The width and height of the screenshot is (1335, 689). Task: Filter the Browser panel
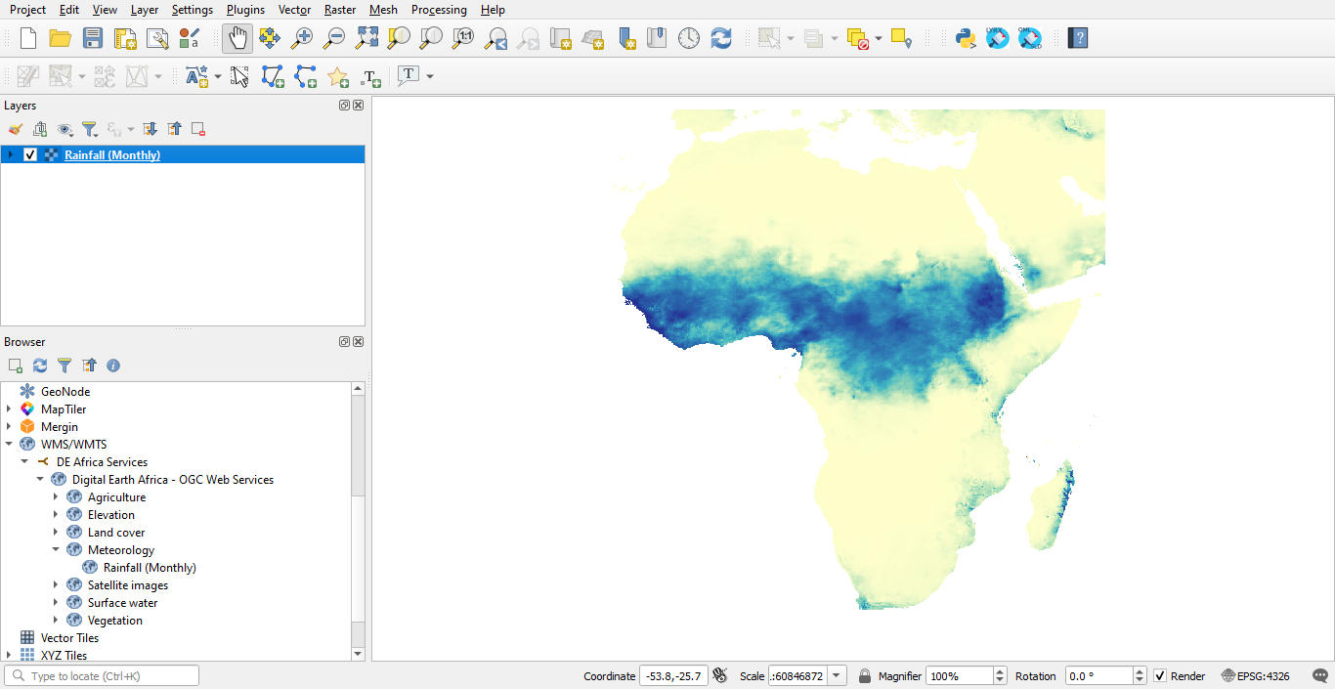64,365
